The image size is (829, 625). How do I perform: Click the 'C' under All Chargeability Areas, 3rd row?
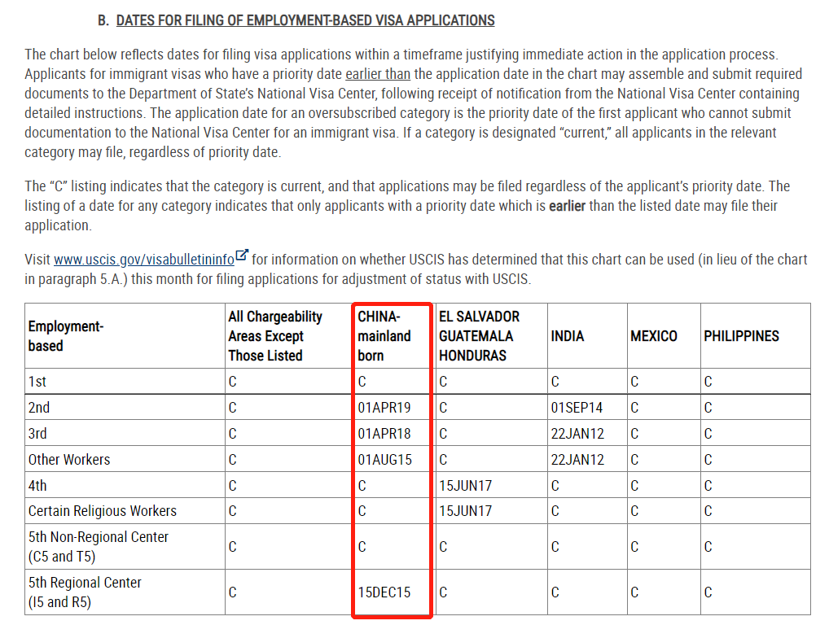pyautogui.click(x=233, y=433)
